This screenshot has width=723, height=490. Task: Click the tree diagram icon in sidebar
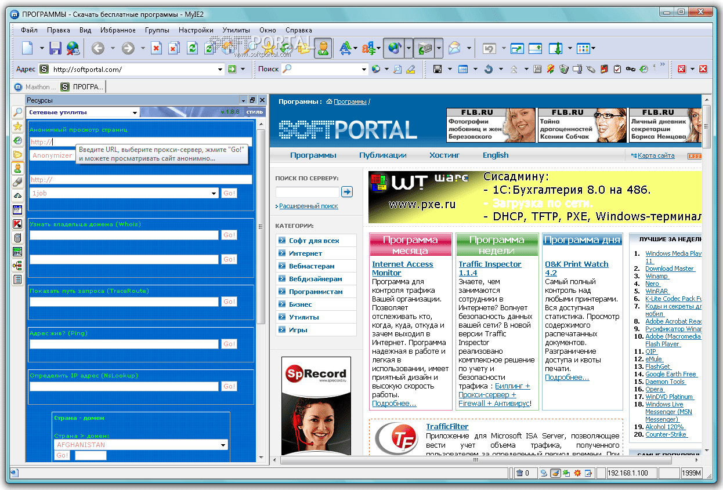17,266
